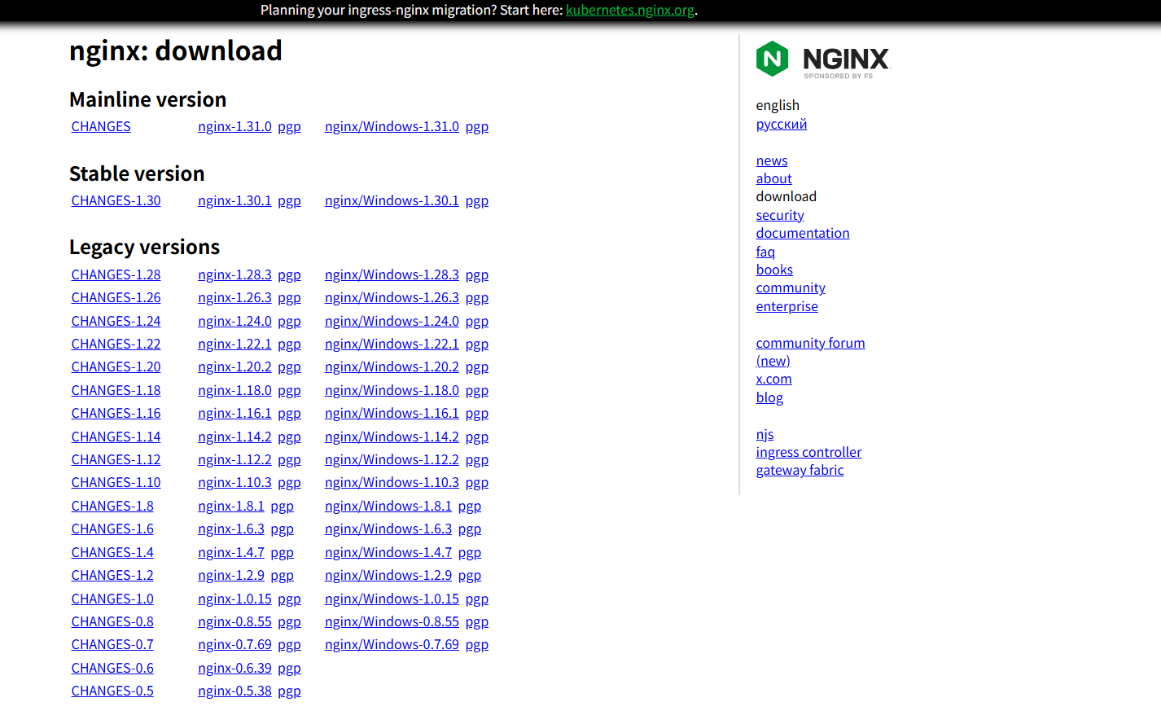Open pgp signature for nginx-0.5.38
The image size is (1161, 724).
click(289, 691)
